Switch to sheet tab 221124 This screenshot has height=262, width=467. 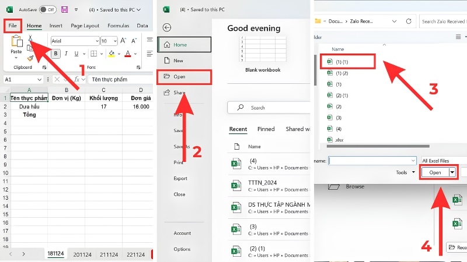point(135,254)
